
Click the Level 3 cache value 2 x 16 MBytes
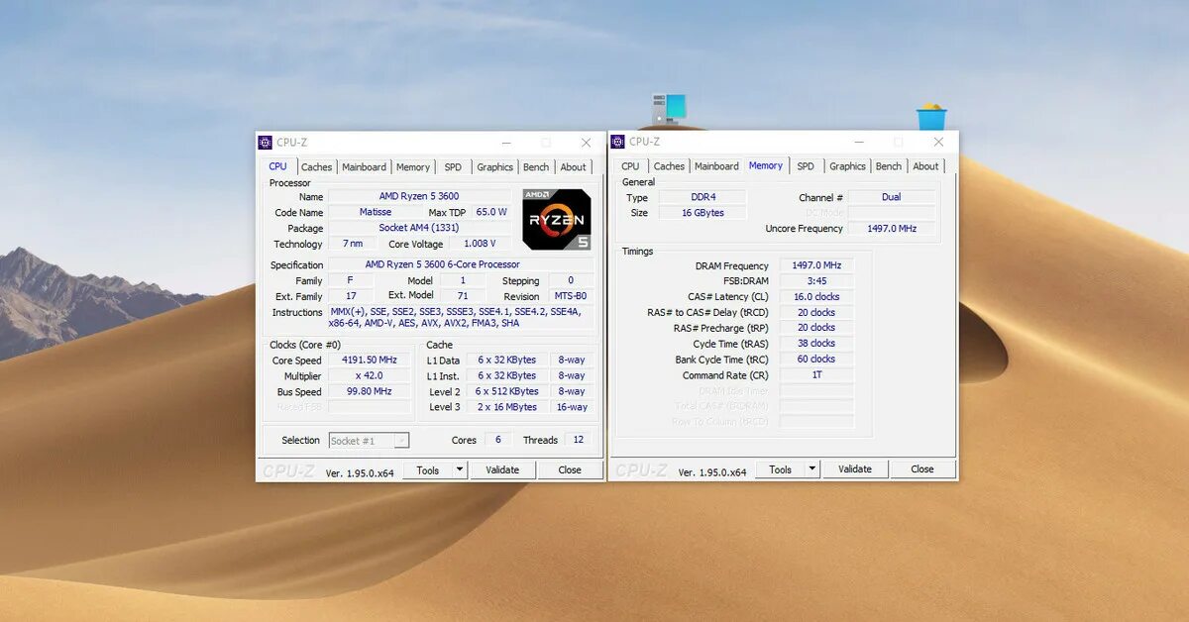click(507, 407)
